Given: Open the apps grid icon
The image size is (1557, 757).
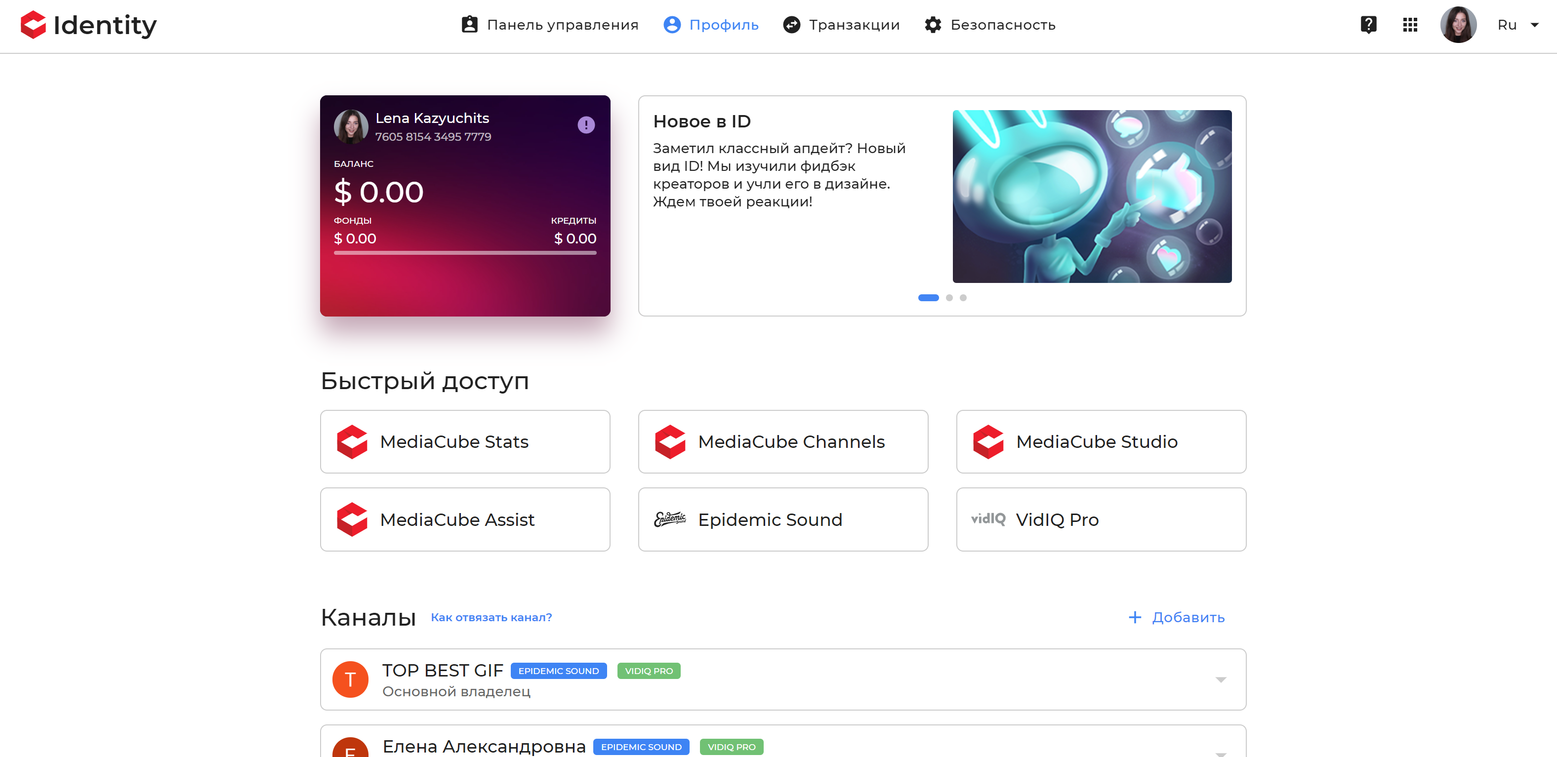Looking at the screenshot, I should click(x=1410, y=25).
